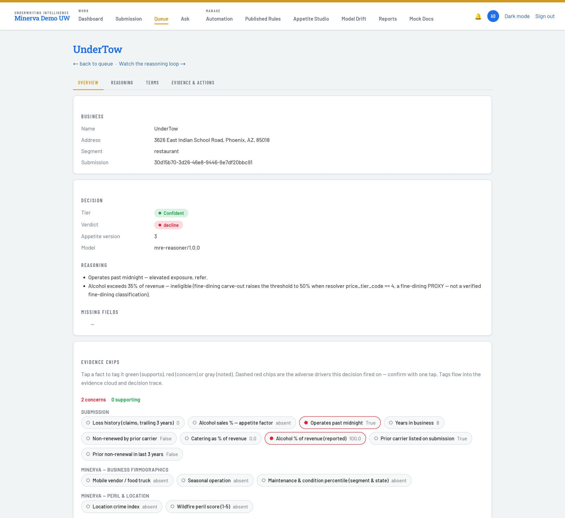
Task: Tag the Loss history chip
Action: tap(133, 423)
